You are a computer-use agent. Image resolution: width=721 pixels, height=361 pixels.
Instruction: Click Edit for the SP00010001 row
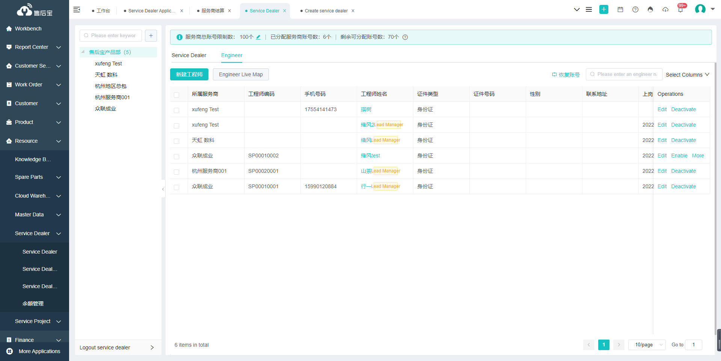pos(662,186)
